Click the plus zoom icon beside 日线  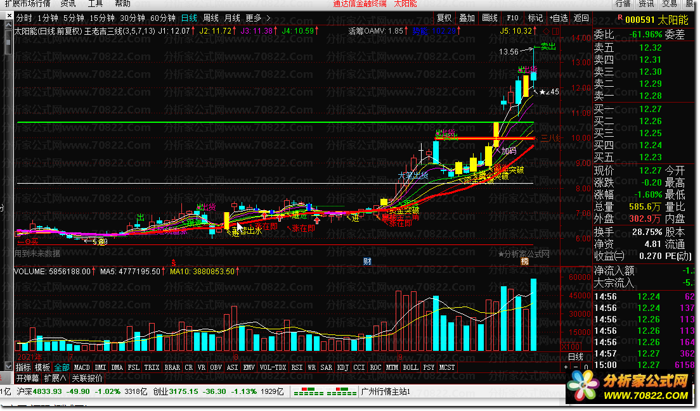566,367
